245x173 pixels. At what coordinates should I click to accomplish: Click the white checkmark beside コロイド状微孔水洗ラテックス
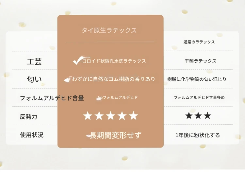[x=78, y=61]
